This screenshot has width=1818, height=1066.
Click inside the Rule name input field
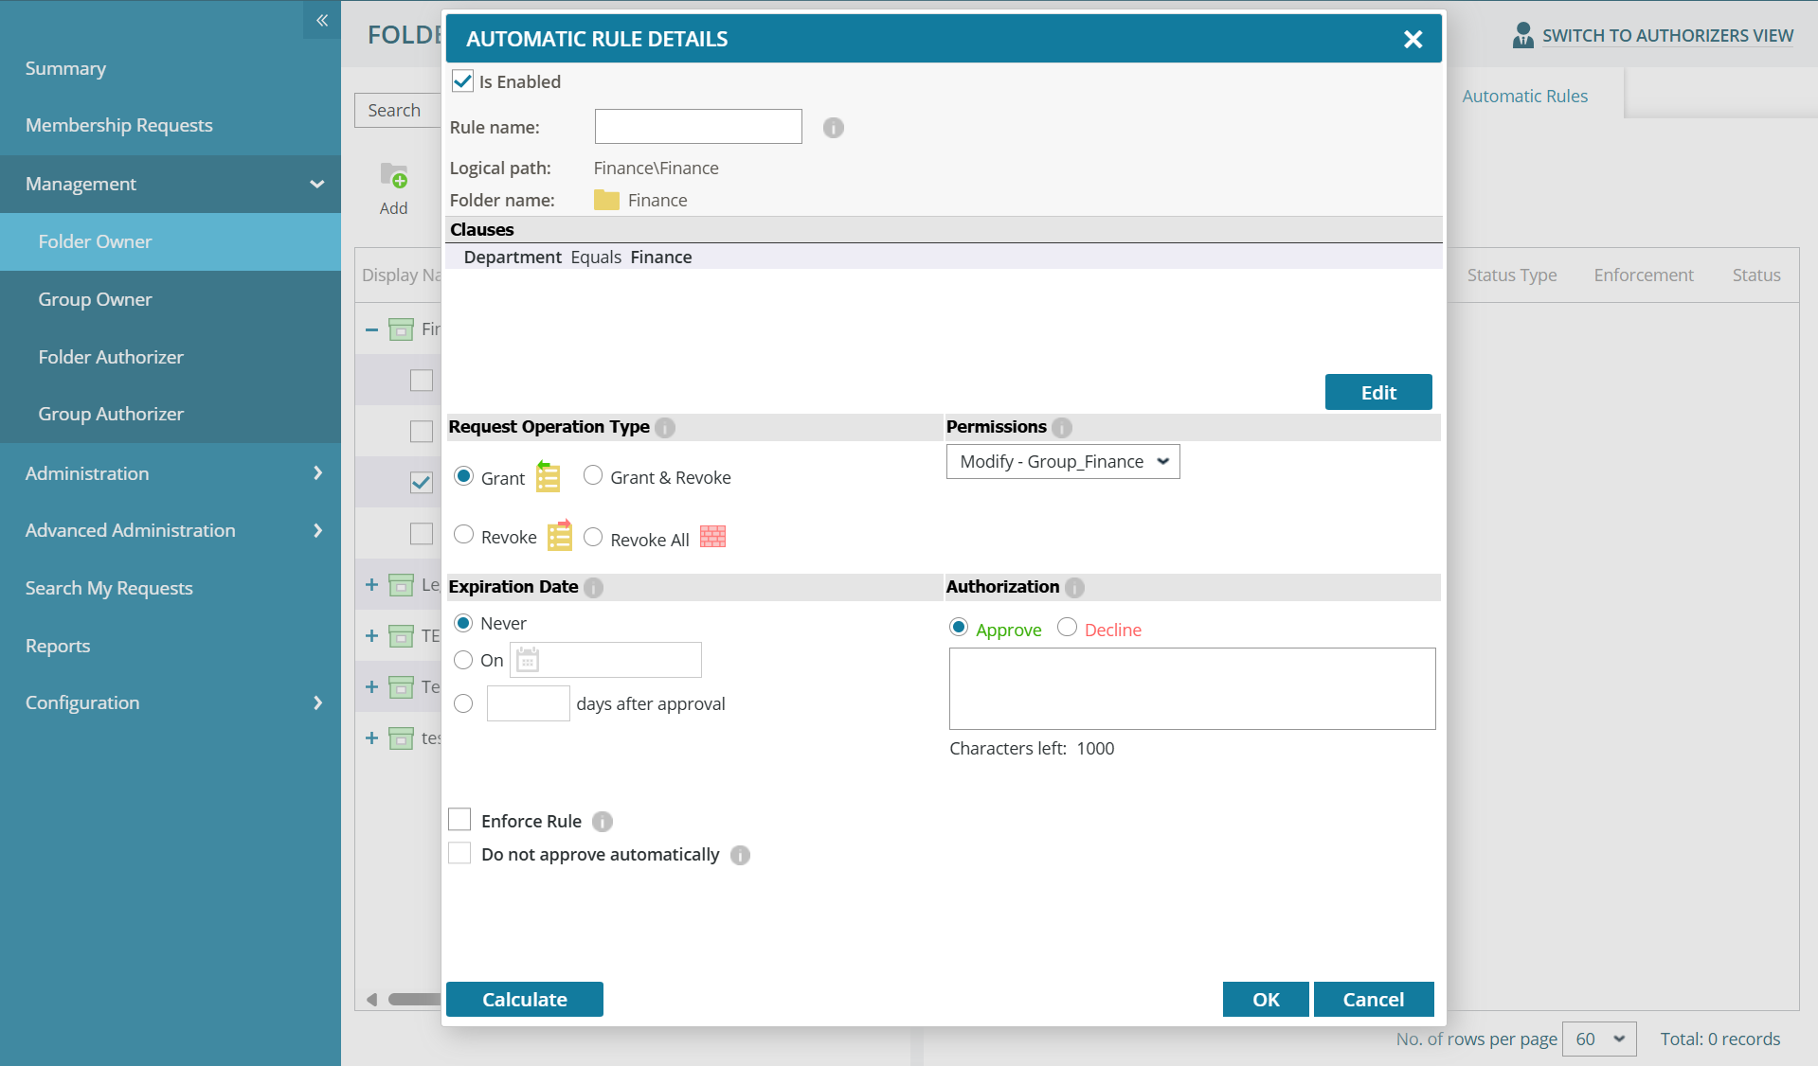pos(697,126)
